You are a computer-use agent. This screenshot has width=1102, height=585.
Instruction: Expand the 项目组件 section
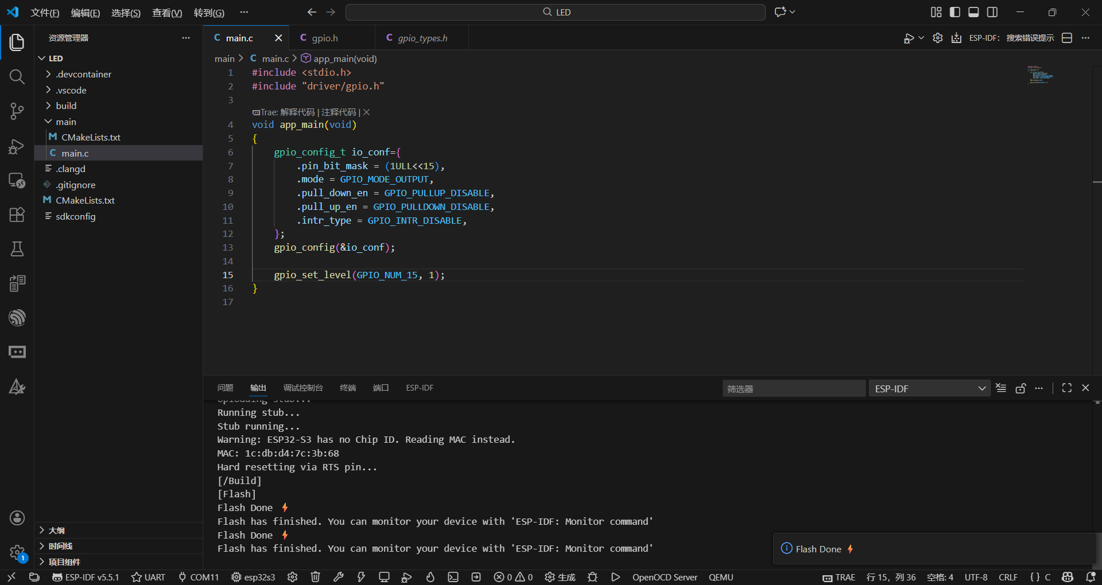119,562
